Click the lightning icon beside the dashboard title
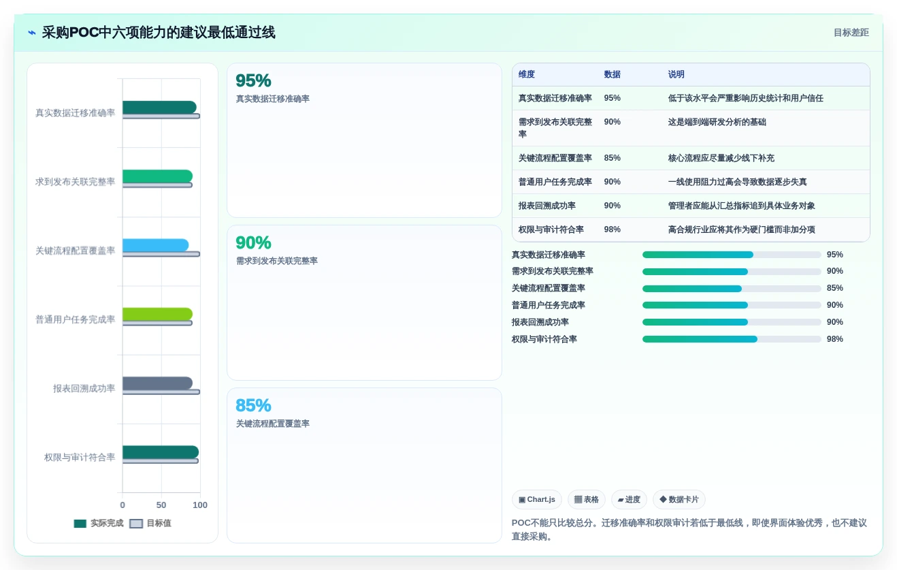The height and width of the screenshot is (570, 897). coord(32,33)
